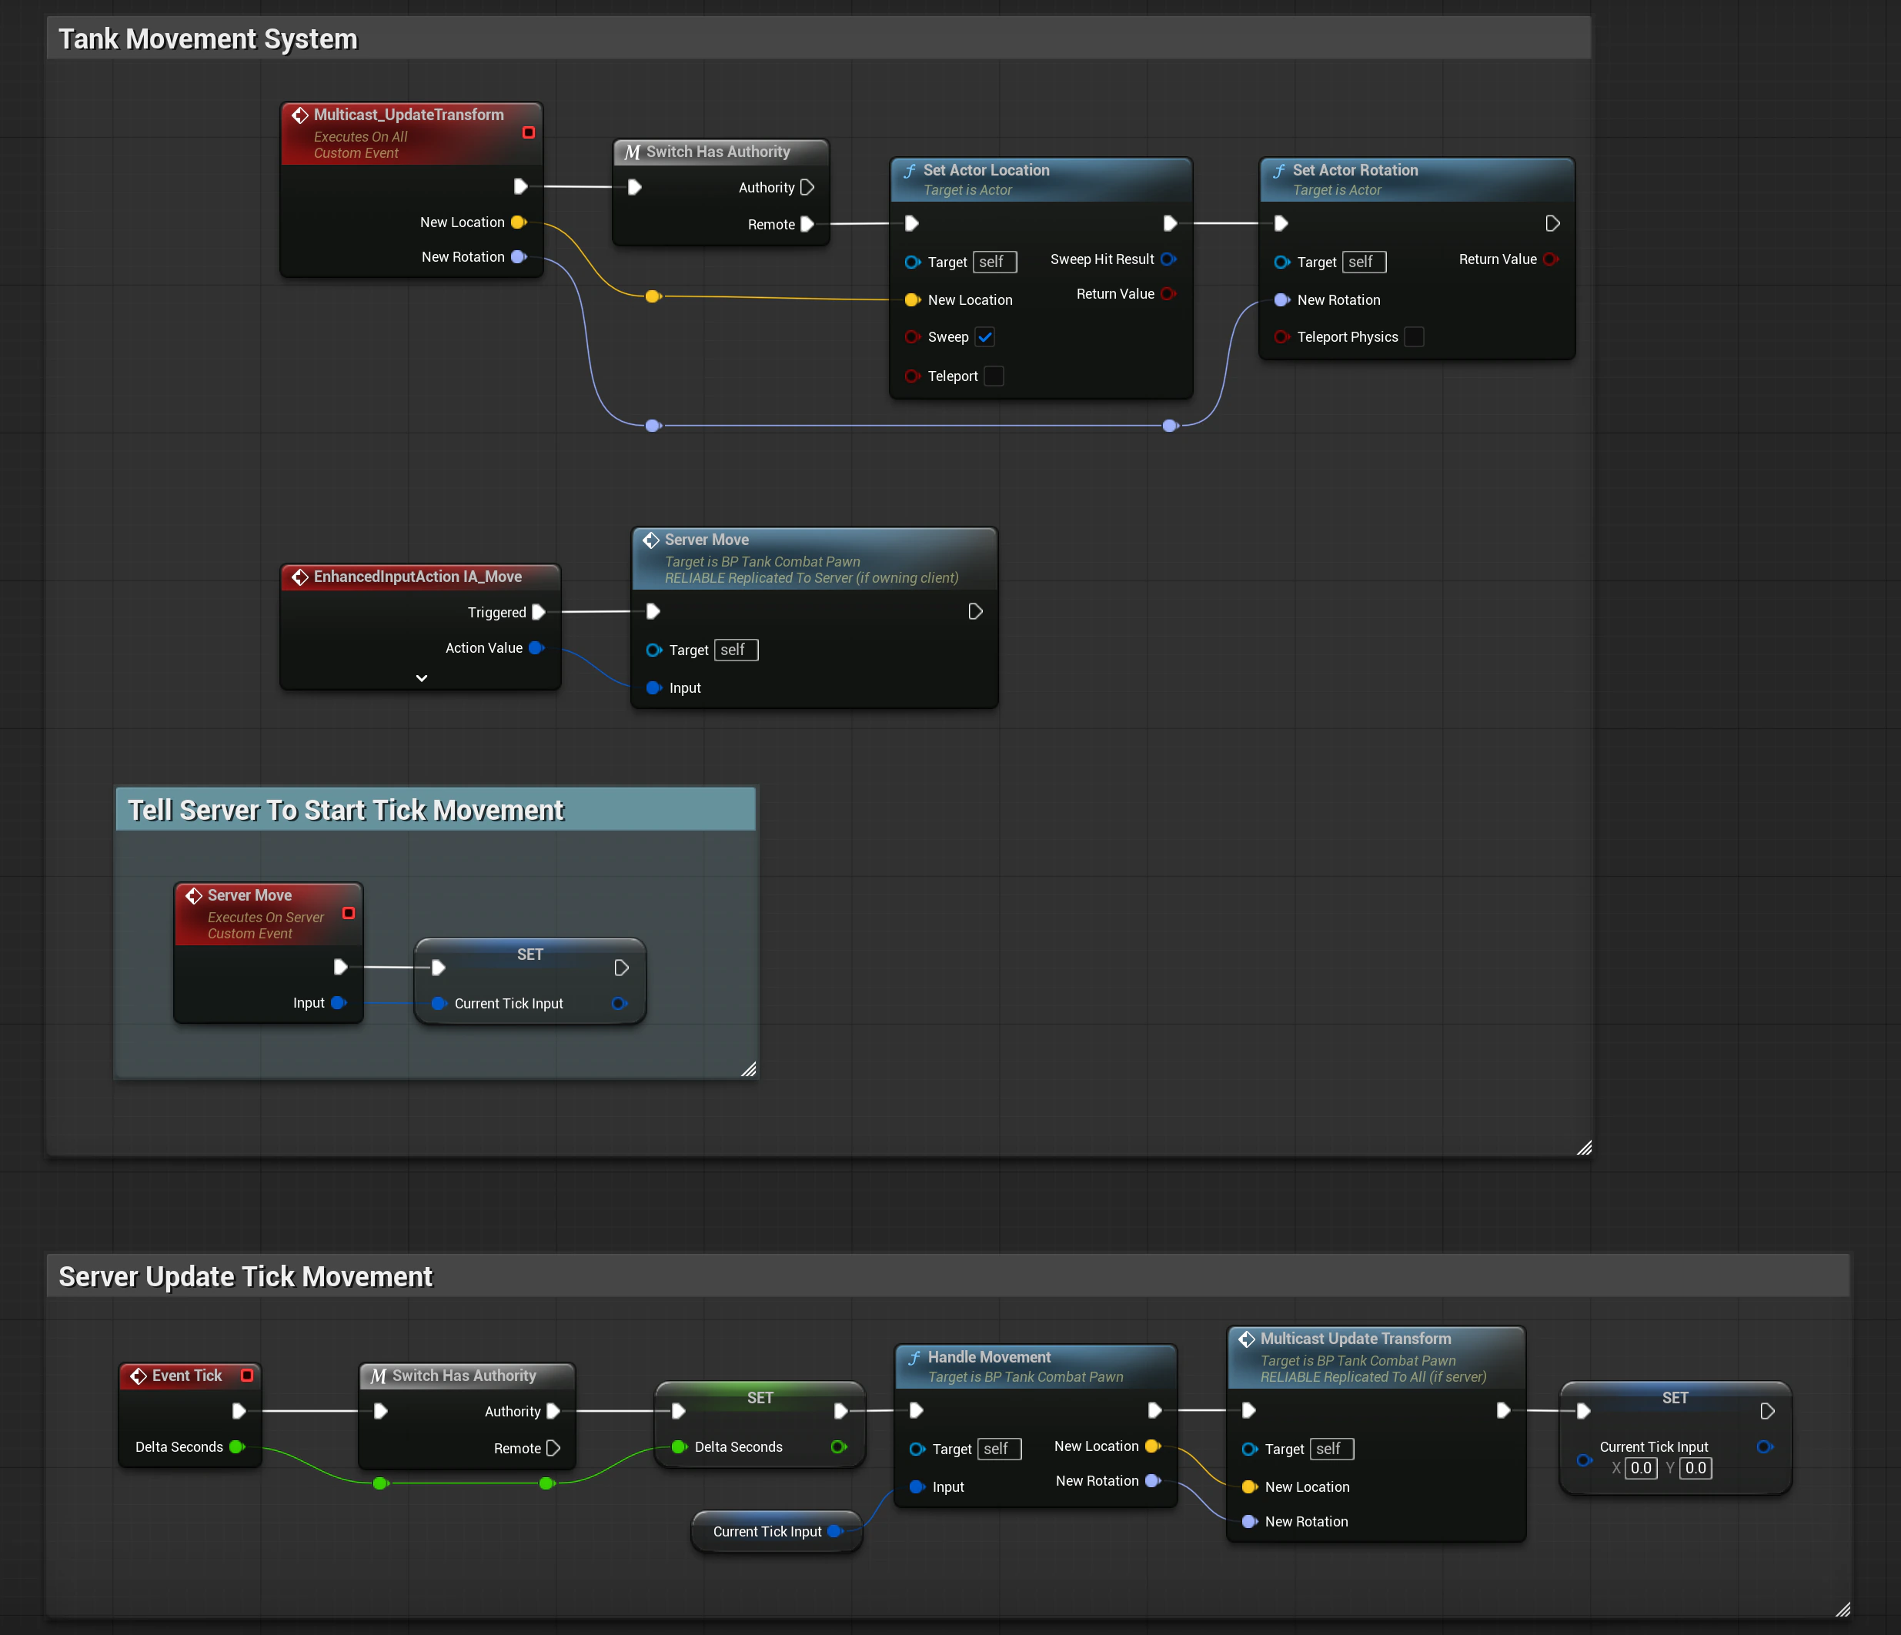This screenshot has height=1635, width=1901.
Task: Enable the Teleport Physics checkbox
Action: pos(1414,336)
